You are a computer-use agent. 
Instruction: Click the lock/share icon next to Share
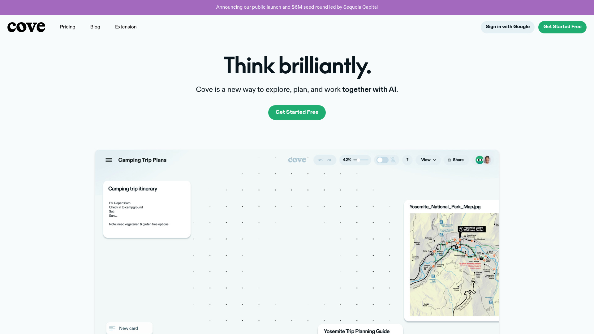(449, 160)
